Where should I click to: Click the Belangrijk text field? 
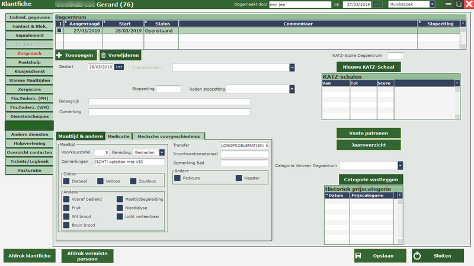(169, 101)
